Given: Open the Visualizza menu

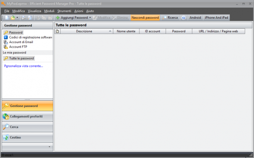Looking at the screenshot, I should tap(34, 11).
